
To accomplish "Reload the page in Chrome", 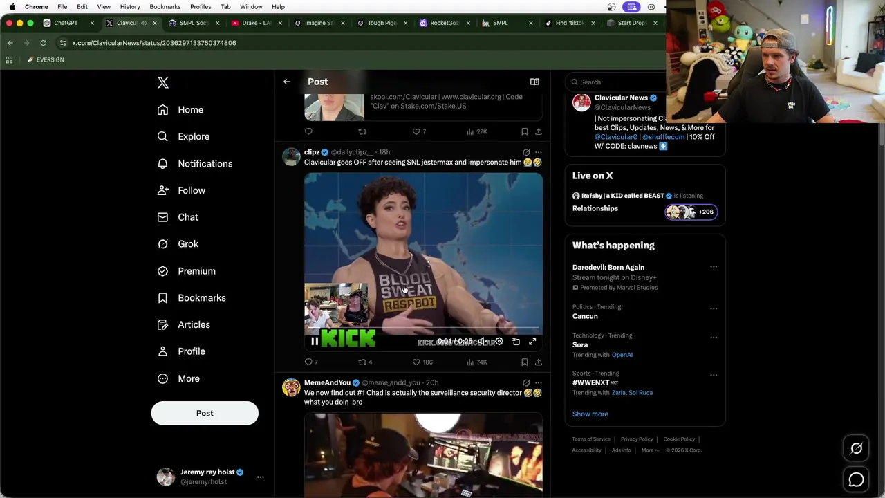I will (x=43, y=43).
